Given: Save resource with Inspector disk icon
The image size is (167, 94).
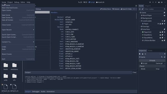Looking at the screenshot, I should pyautogui.click(x=145, y=54).
